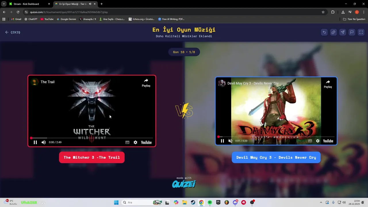Expand hidden system tray icons chevron

(x=321, y=202)
